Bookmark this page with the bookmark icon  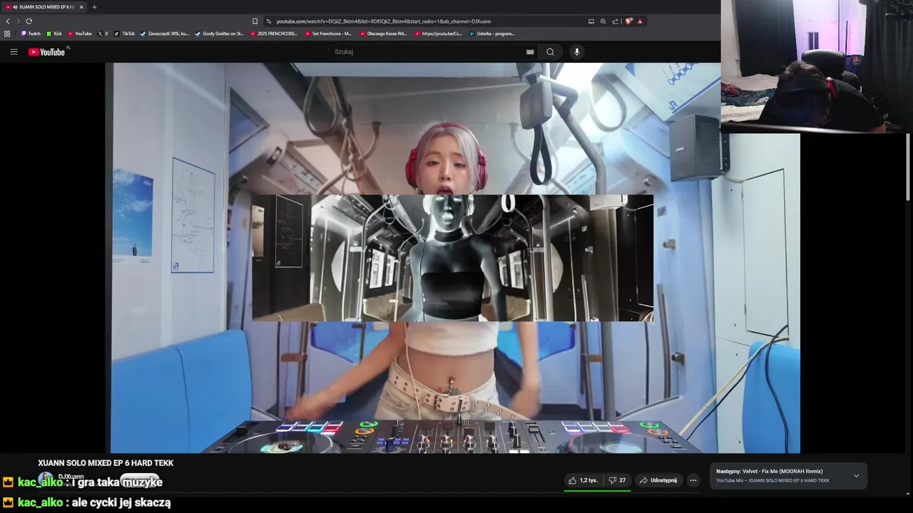[x=255, y=21]
